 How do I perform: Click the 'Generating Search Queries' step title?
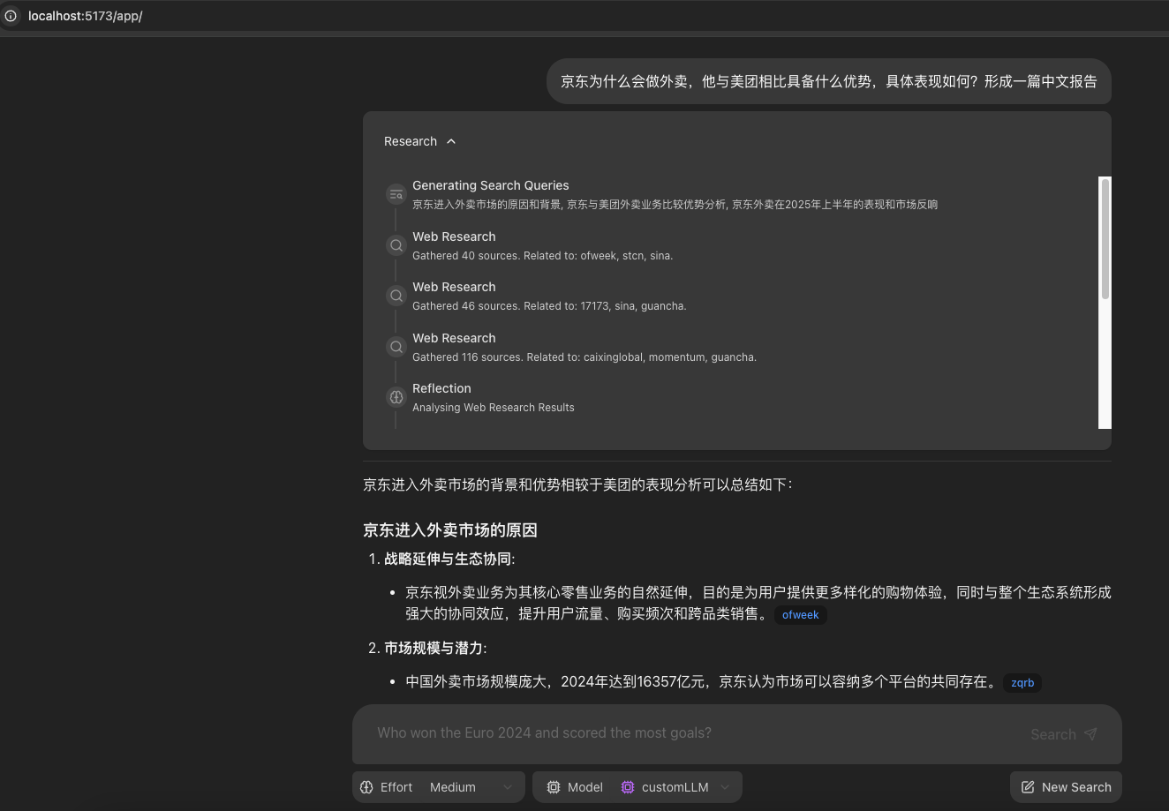491,185
